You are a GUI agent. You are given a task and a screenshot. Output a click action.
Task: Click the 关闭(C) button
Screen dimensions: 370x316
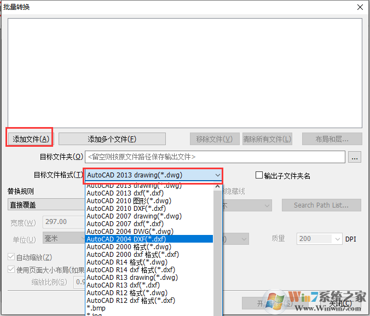click(x=340, y=303)
